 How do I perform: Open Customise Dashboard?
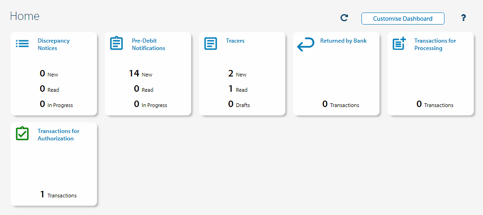[x=403, y=19]
